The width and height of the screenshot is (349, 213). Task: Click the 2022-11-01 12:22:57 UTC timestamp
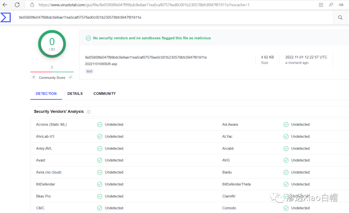[306, 57]
